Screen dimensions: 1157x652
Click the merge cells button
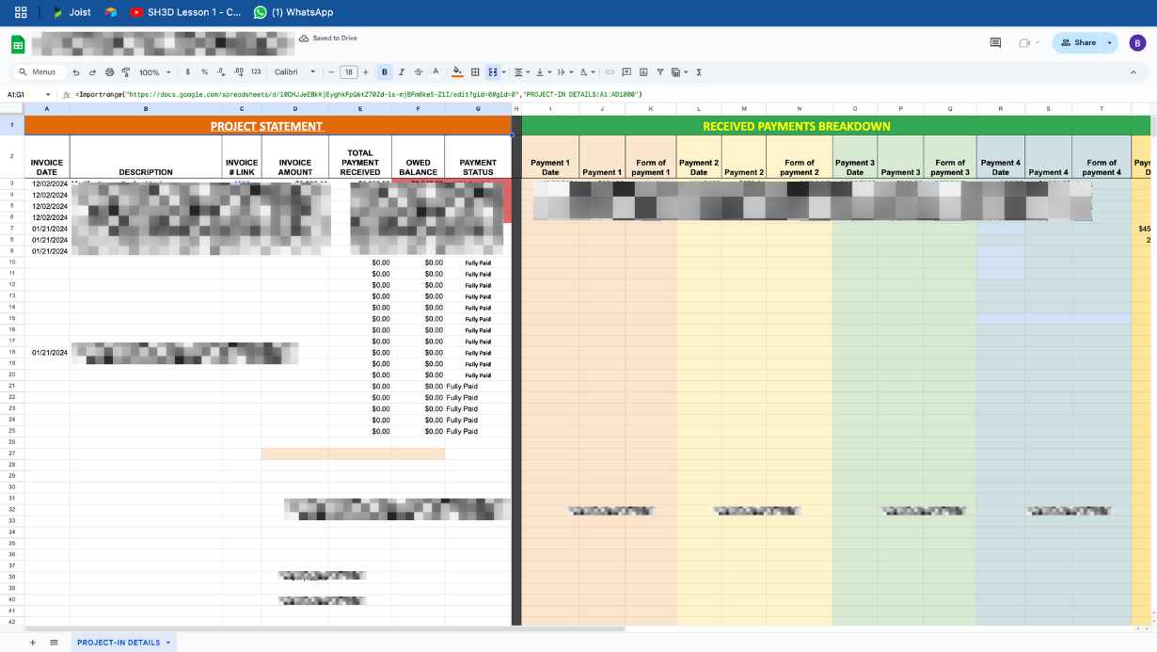[492, 72]
